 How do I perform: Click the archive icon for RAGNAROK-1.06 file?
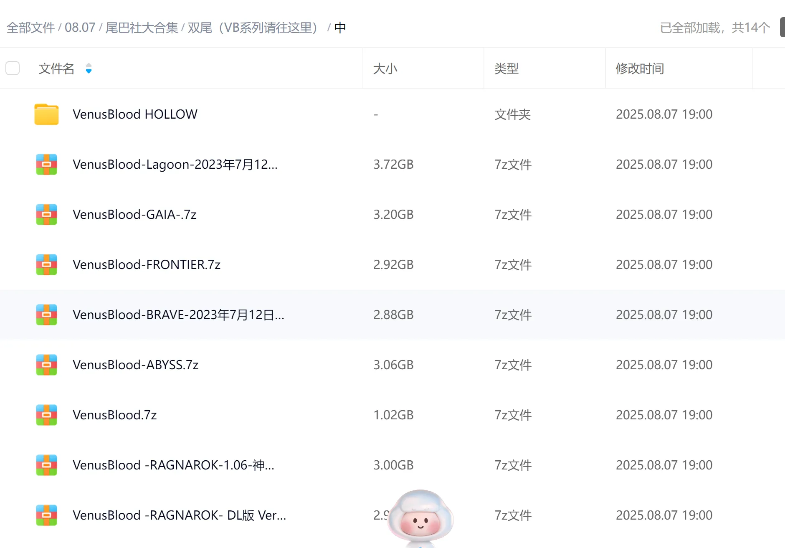coord(46,465)
